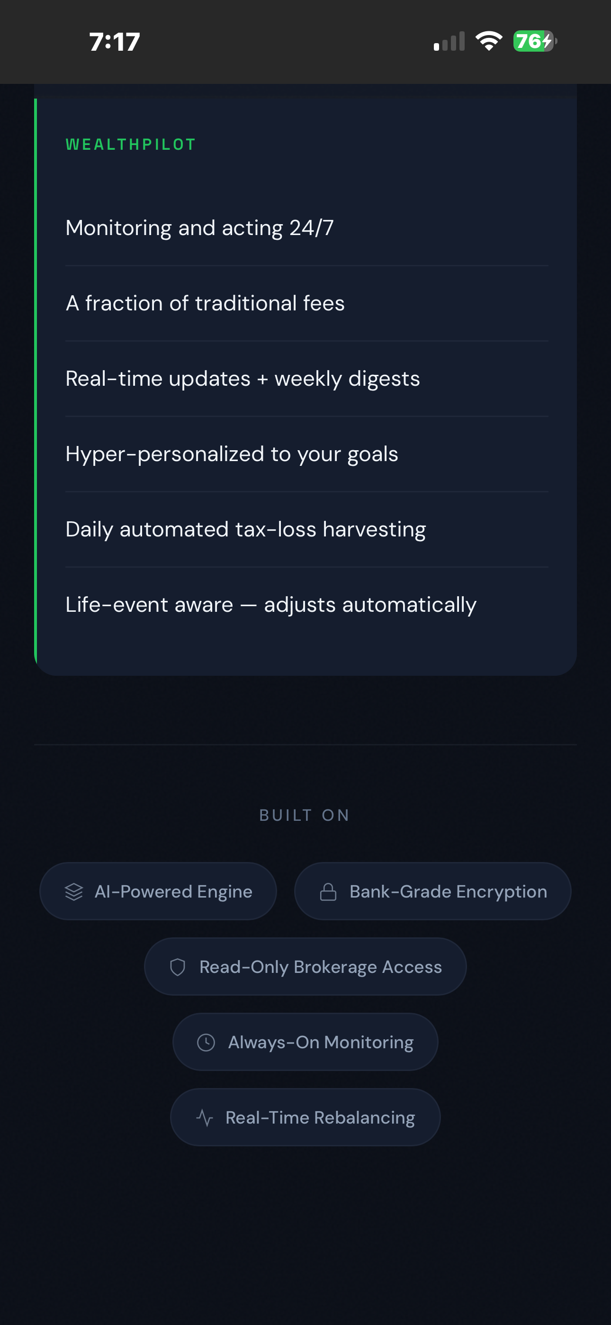Viewport: 611px width, 1325px height.
Task: Click the BUILT ON section heading
Action: 305,815
